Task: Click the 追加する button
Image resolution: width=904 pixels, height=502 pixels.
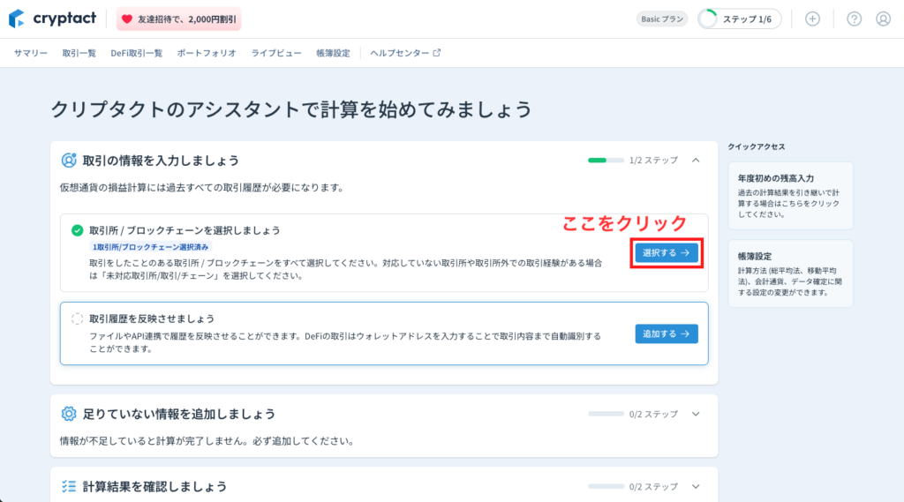Action: 667,333
